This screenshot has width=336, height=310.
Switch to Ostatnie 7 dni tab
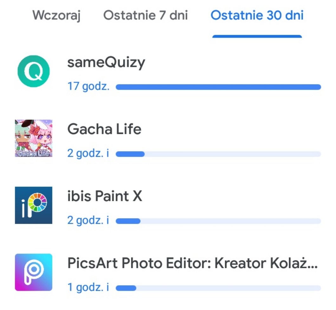145,15
